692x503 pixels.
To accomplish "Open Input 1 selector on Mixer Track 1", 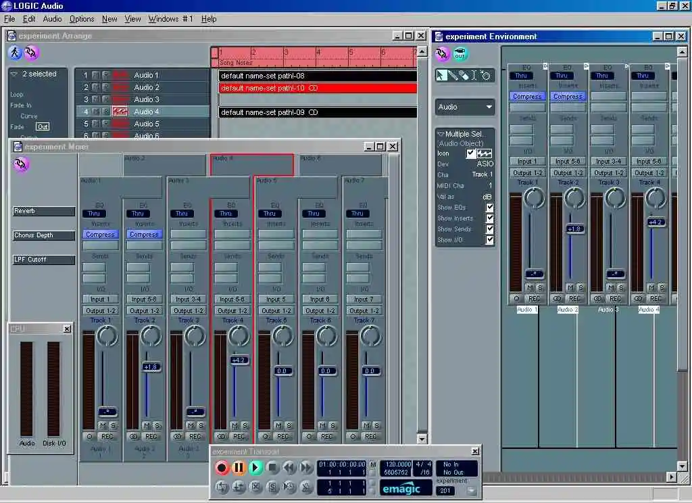I will coord(100,299).
